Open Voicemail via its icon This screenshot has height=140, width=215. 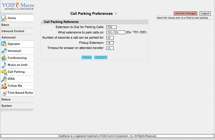tap(4, 51)
